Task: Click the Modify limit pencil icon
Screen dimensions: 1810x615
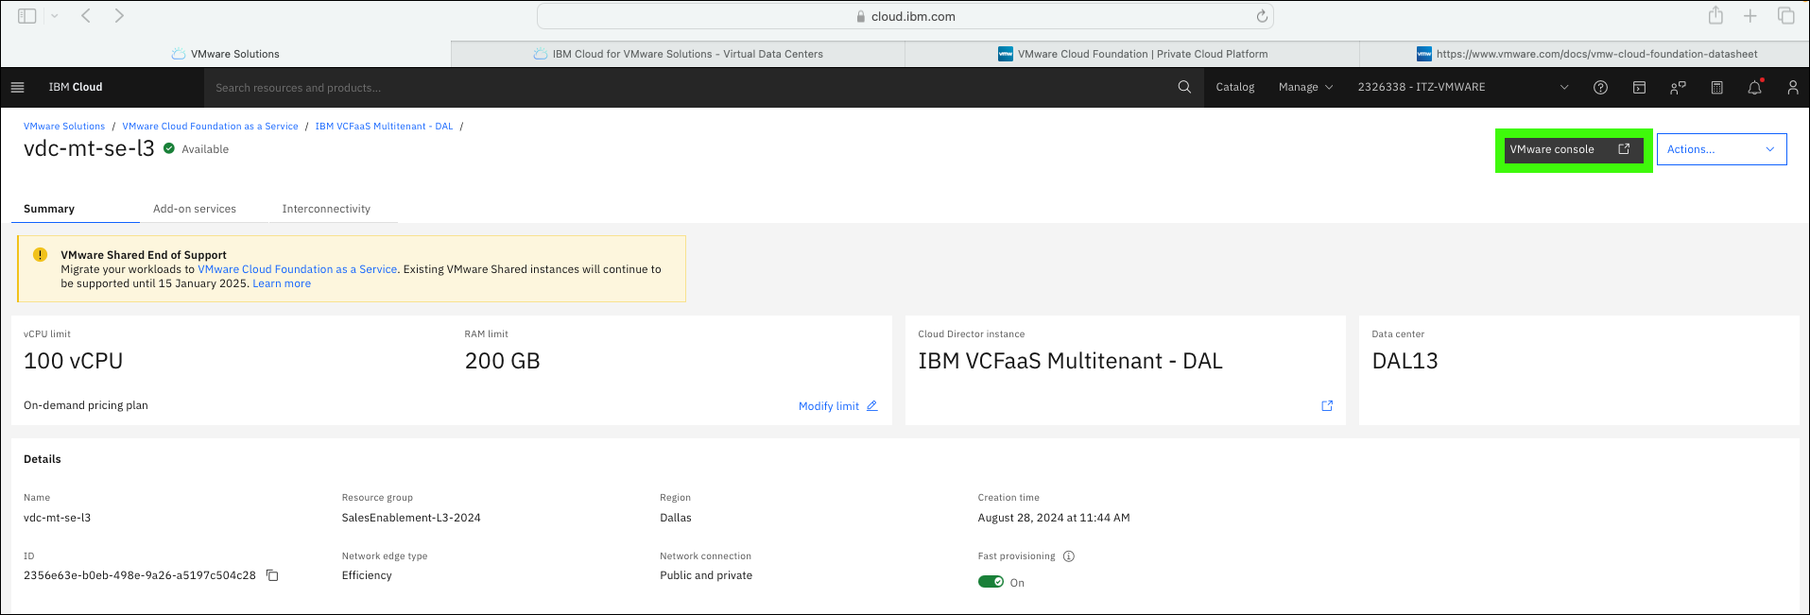Action: [871, 406]
